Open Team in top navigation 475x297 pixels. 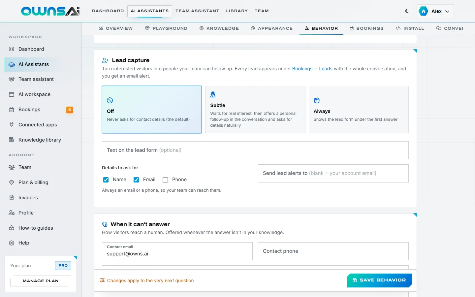262,11
